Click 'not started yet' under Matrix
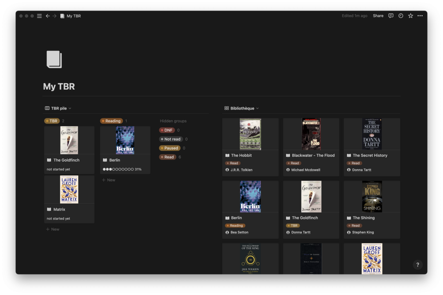This screenshot has width=443, height=295. coord(58,219)
